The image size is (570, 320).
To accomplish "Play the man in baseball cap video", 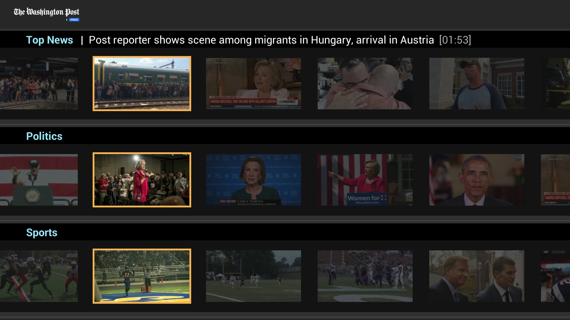I will click(x=476, y=84).
